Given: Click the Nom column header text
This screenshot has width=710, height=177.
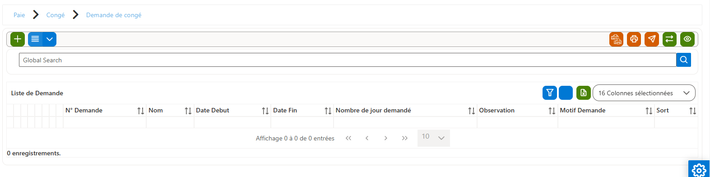Looking at the screenshot, I should [156, 110].
